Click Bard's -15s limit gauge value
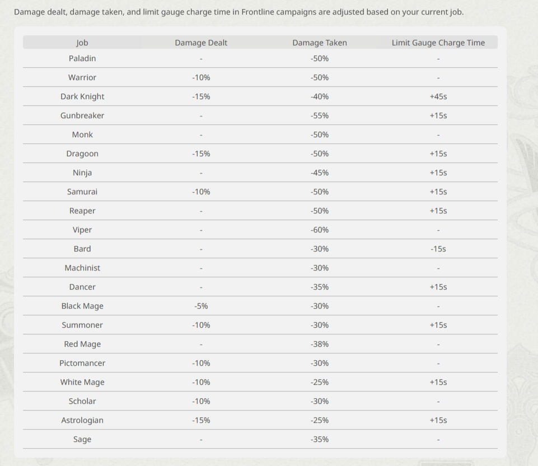538x466 pixels. (x=438, y=249)
